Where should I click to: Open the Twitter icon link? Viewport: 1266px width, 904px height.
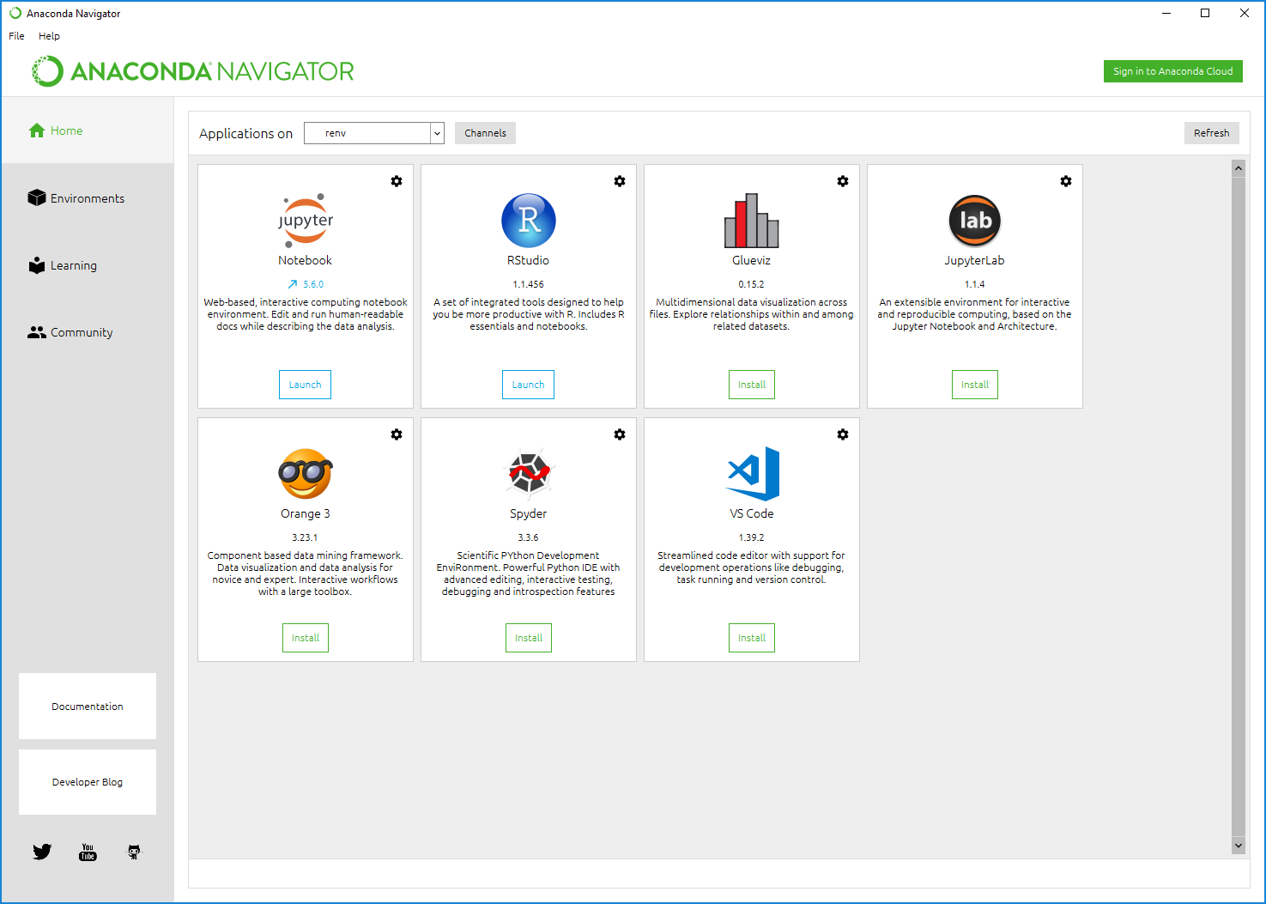[x=42, y=852]
